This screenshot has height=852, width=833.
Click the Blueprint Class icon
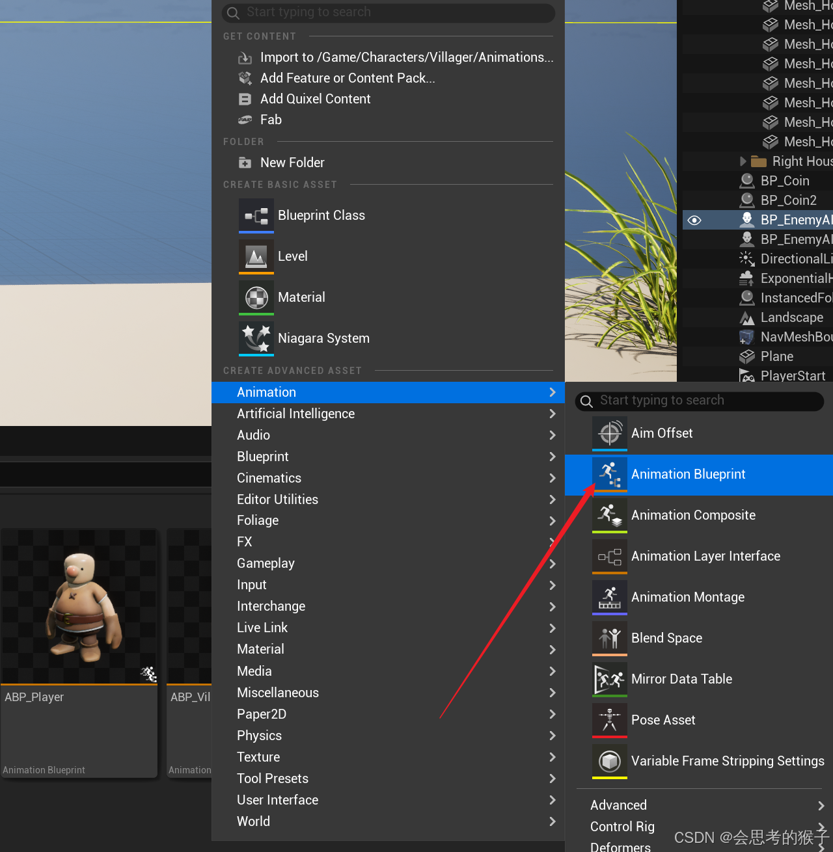256,215
